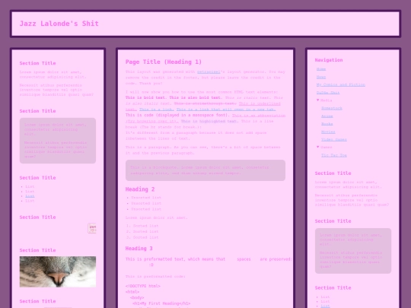Open the Tic Tac Toe link
Viewport: 411px width, 308px height.
pos(334,155)
